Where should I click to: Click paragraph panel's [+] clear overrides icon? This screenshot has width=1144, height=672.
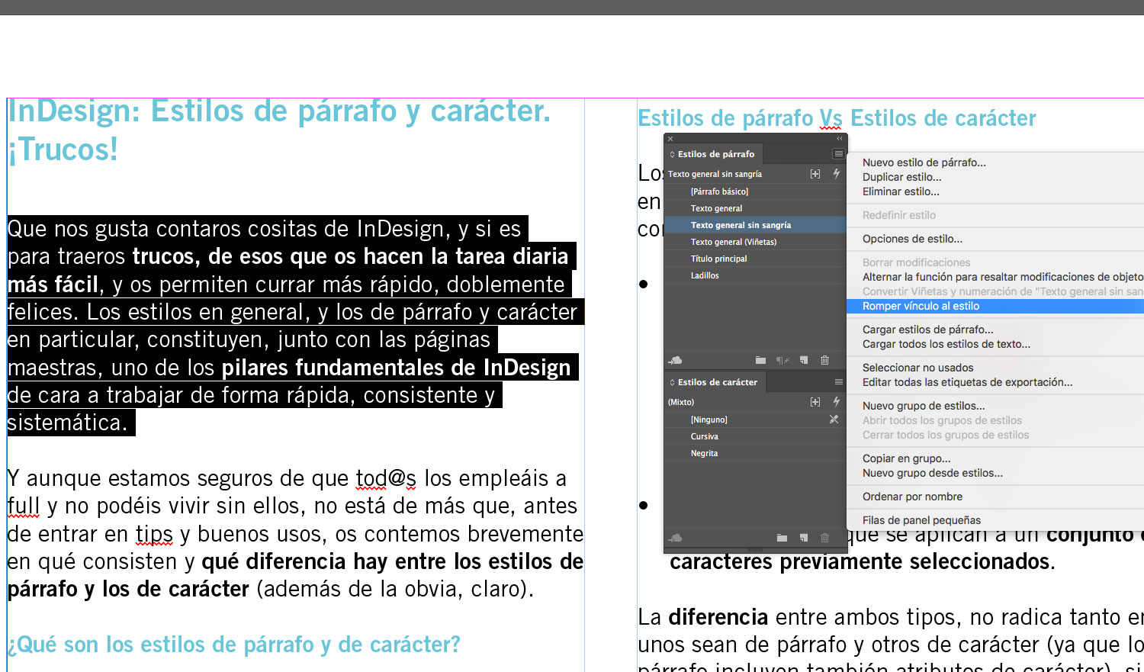[815, 174]
